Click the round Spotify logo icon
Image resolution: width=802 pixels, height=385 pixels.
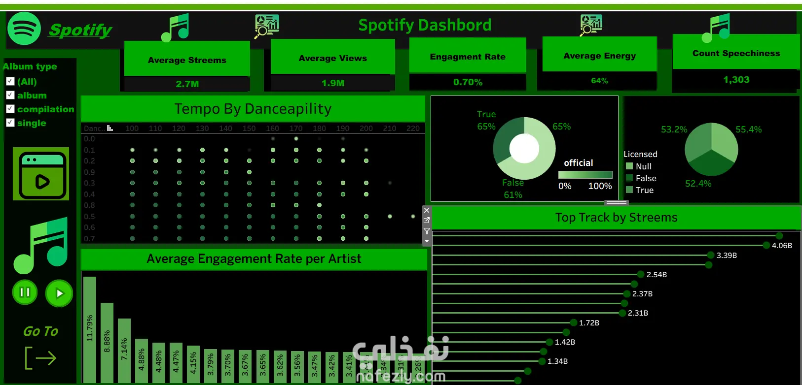tap(24, 29)
